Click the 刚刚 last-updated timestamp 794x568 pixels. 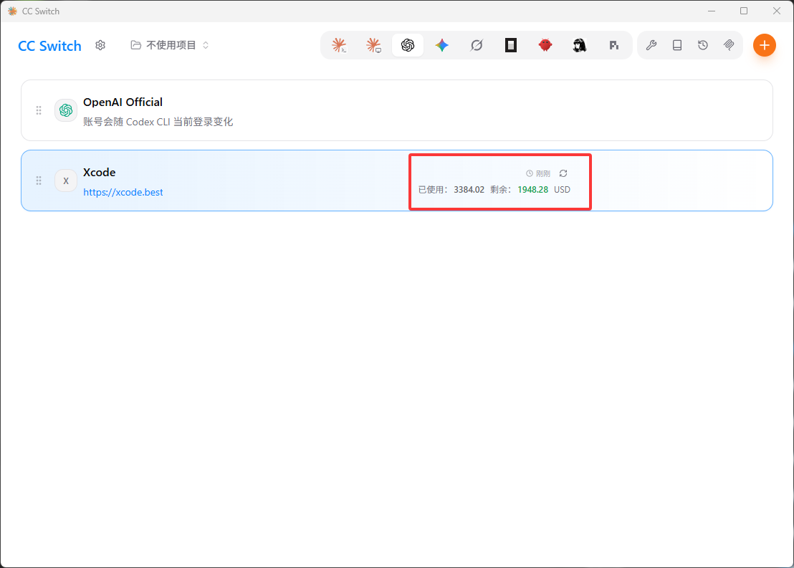[x=538, y=173]
